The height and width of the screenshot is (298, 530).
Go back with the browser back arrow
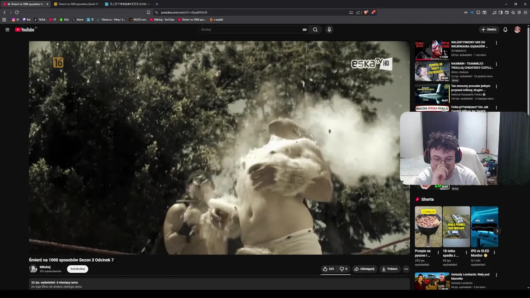5,12
